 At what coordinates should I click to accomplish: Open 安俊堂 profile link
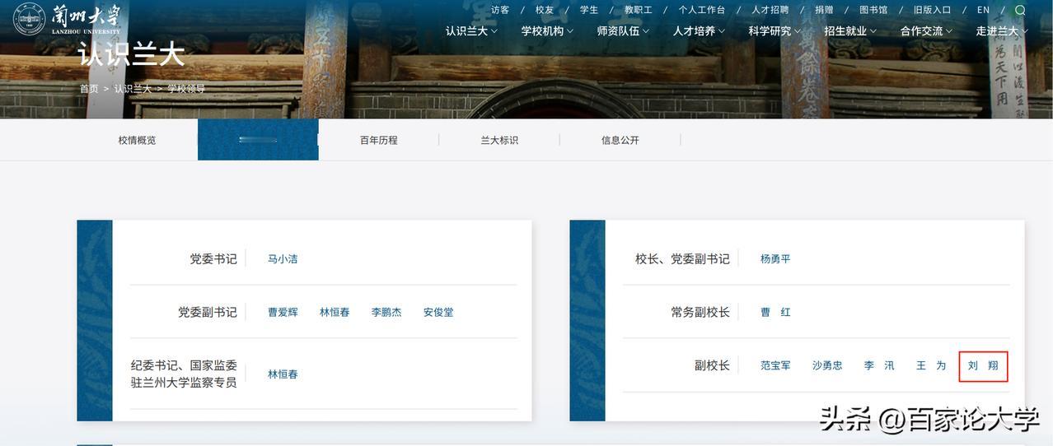(438, 313)
